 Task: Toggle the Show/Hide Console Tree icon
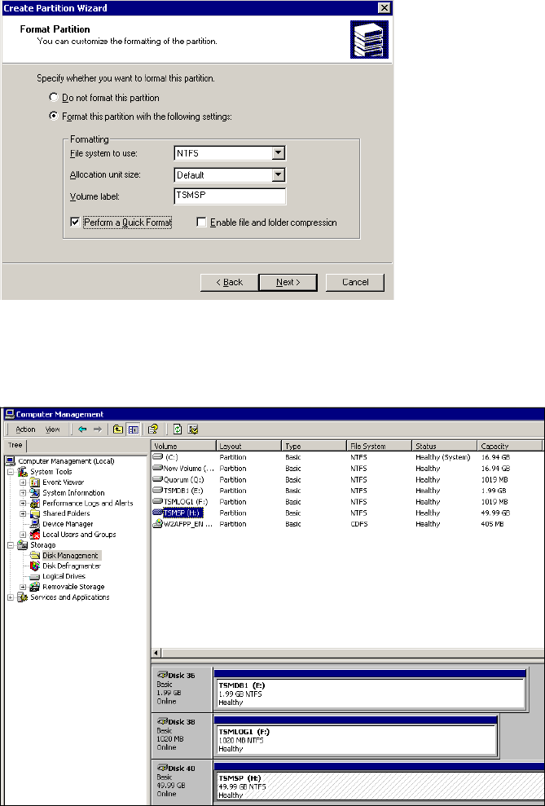[133, 429]
